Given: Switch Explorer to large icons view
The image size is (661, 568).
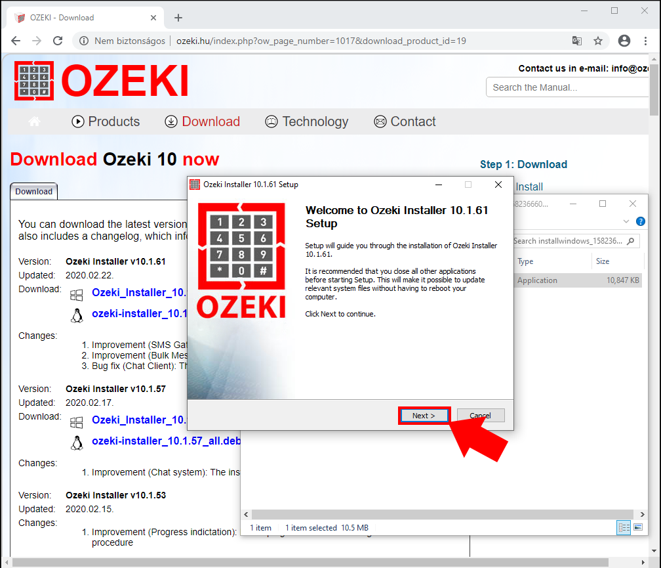Looking at the screenshot, I should pos(638,527).
